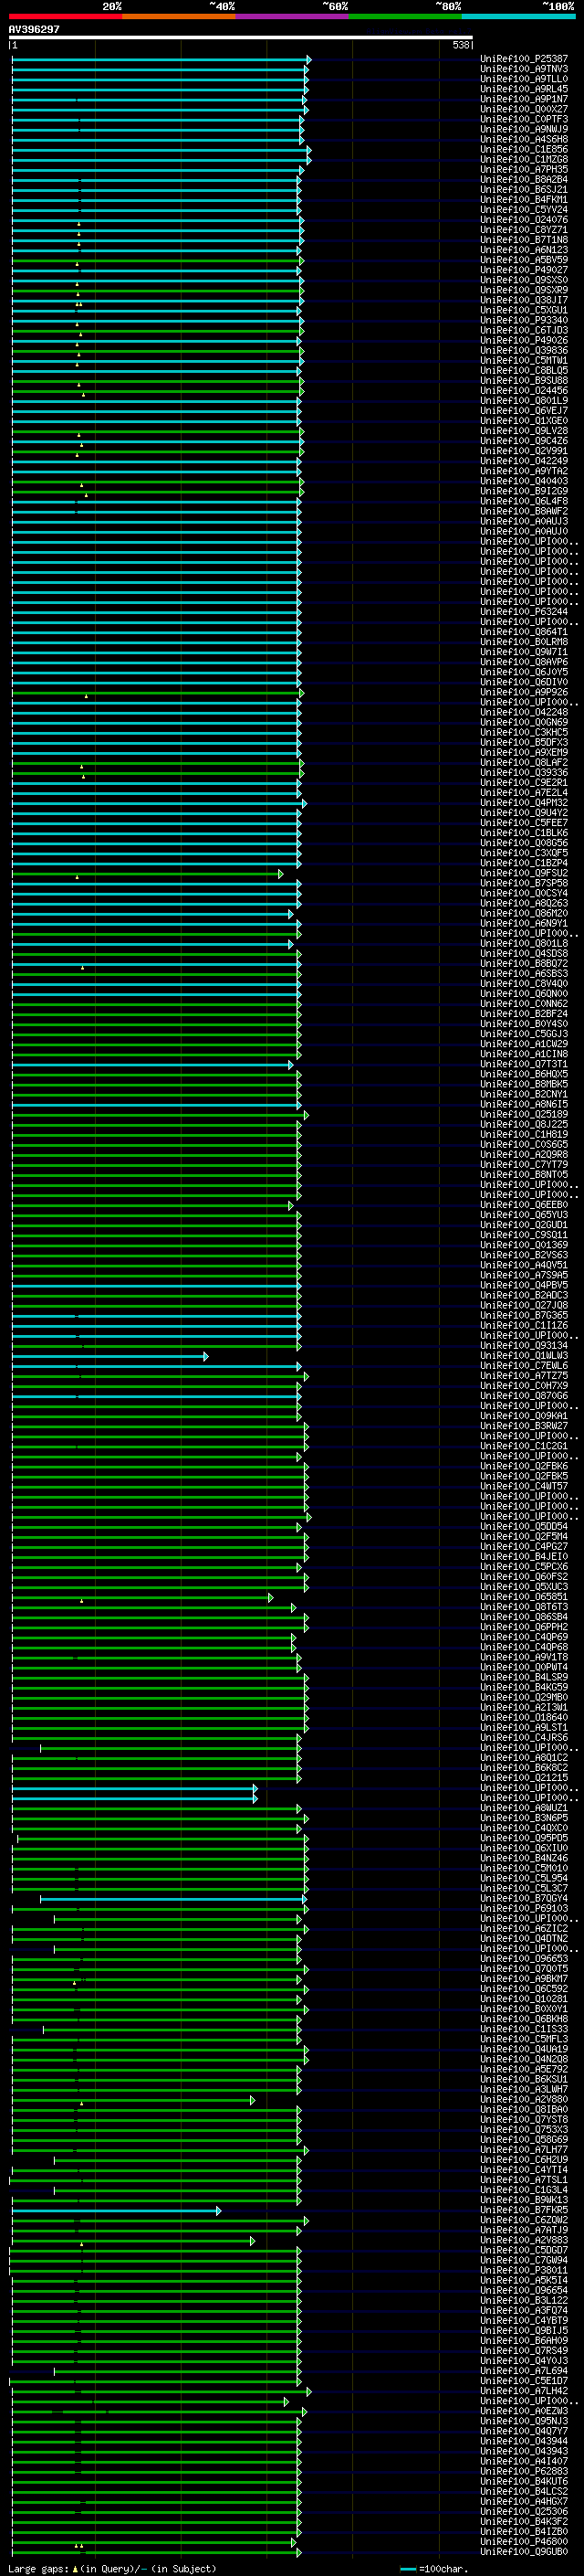Viewport: 584px width, 2576px height.
Task: Select the label UniRef100_Q6C592
Action: 523,1988
